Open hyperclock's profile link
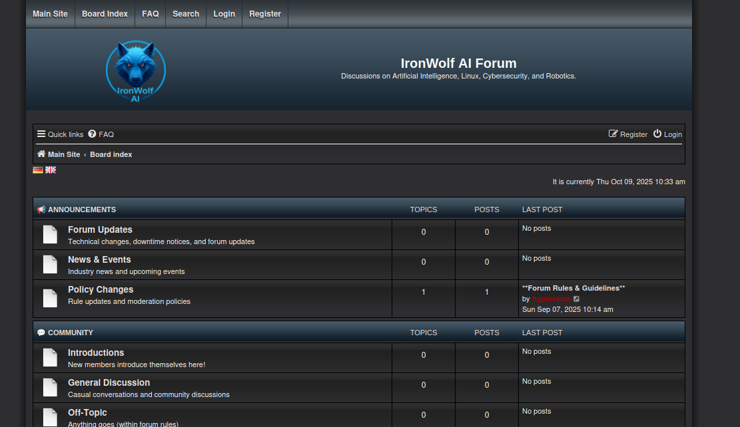This screenshot has height=427, width=740. pyautogui.click(x=552, y=299)
